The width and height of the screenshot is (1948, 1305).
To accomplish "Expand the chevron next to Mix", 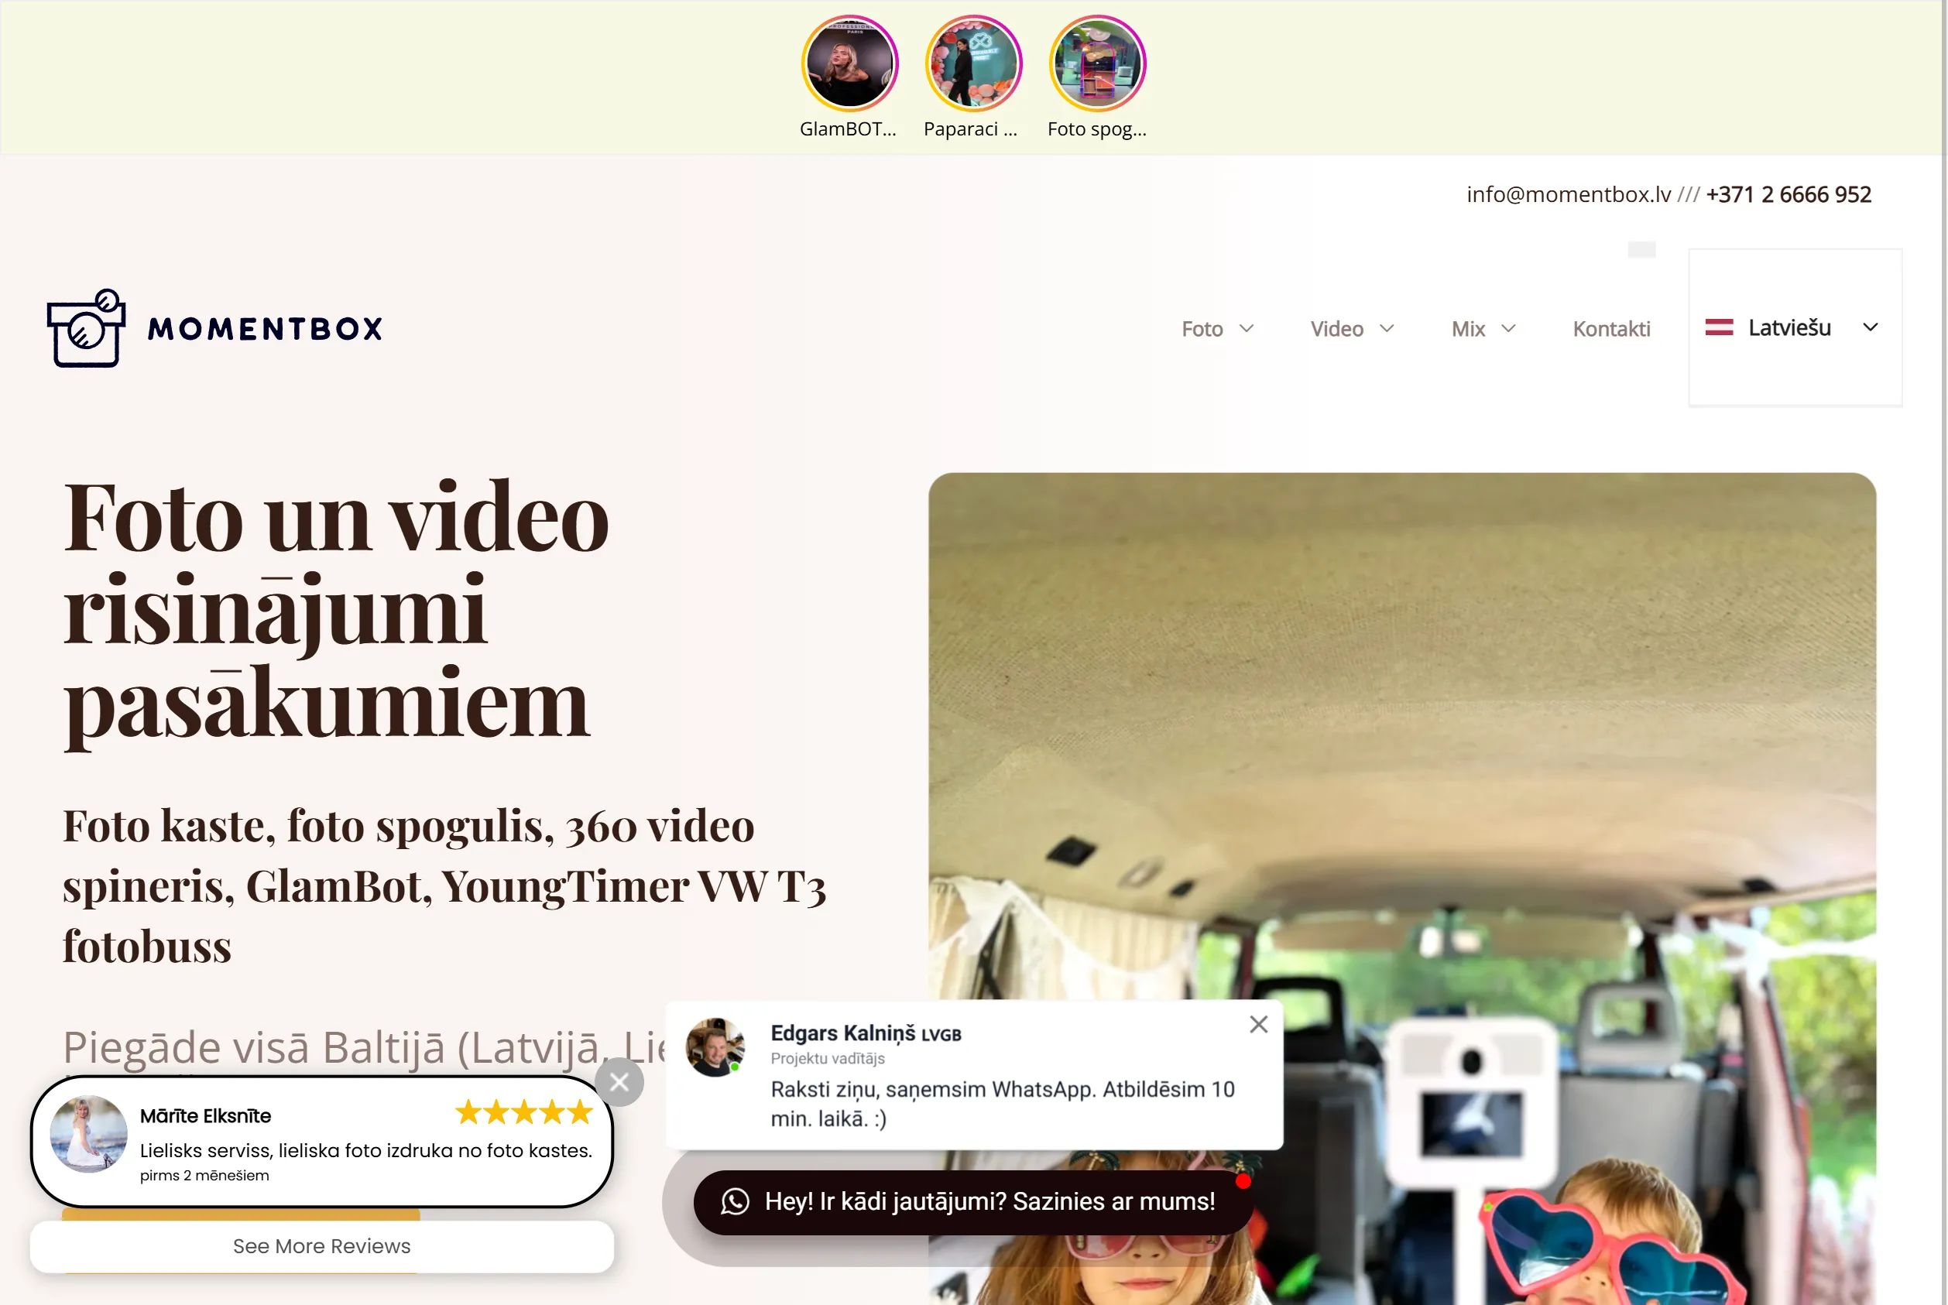I will 1508,329.
